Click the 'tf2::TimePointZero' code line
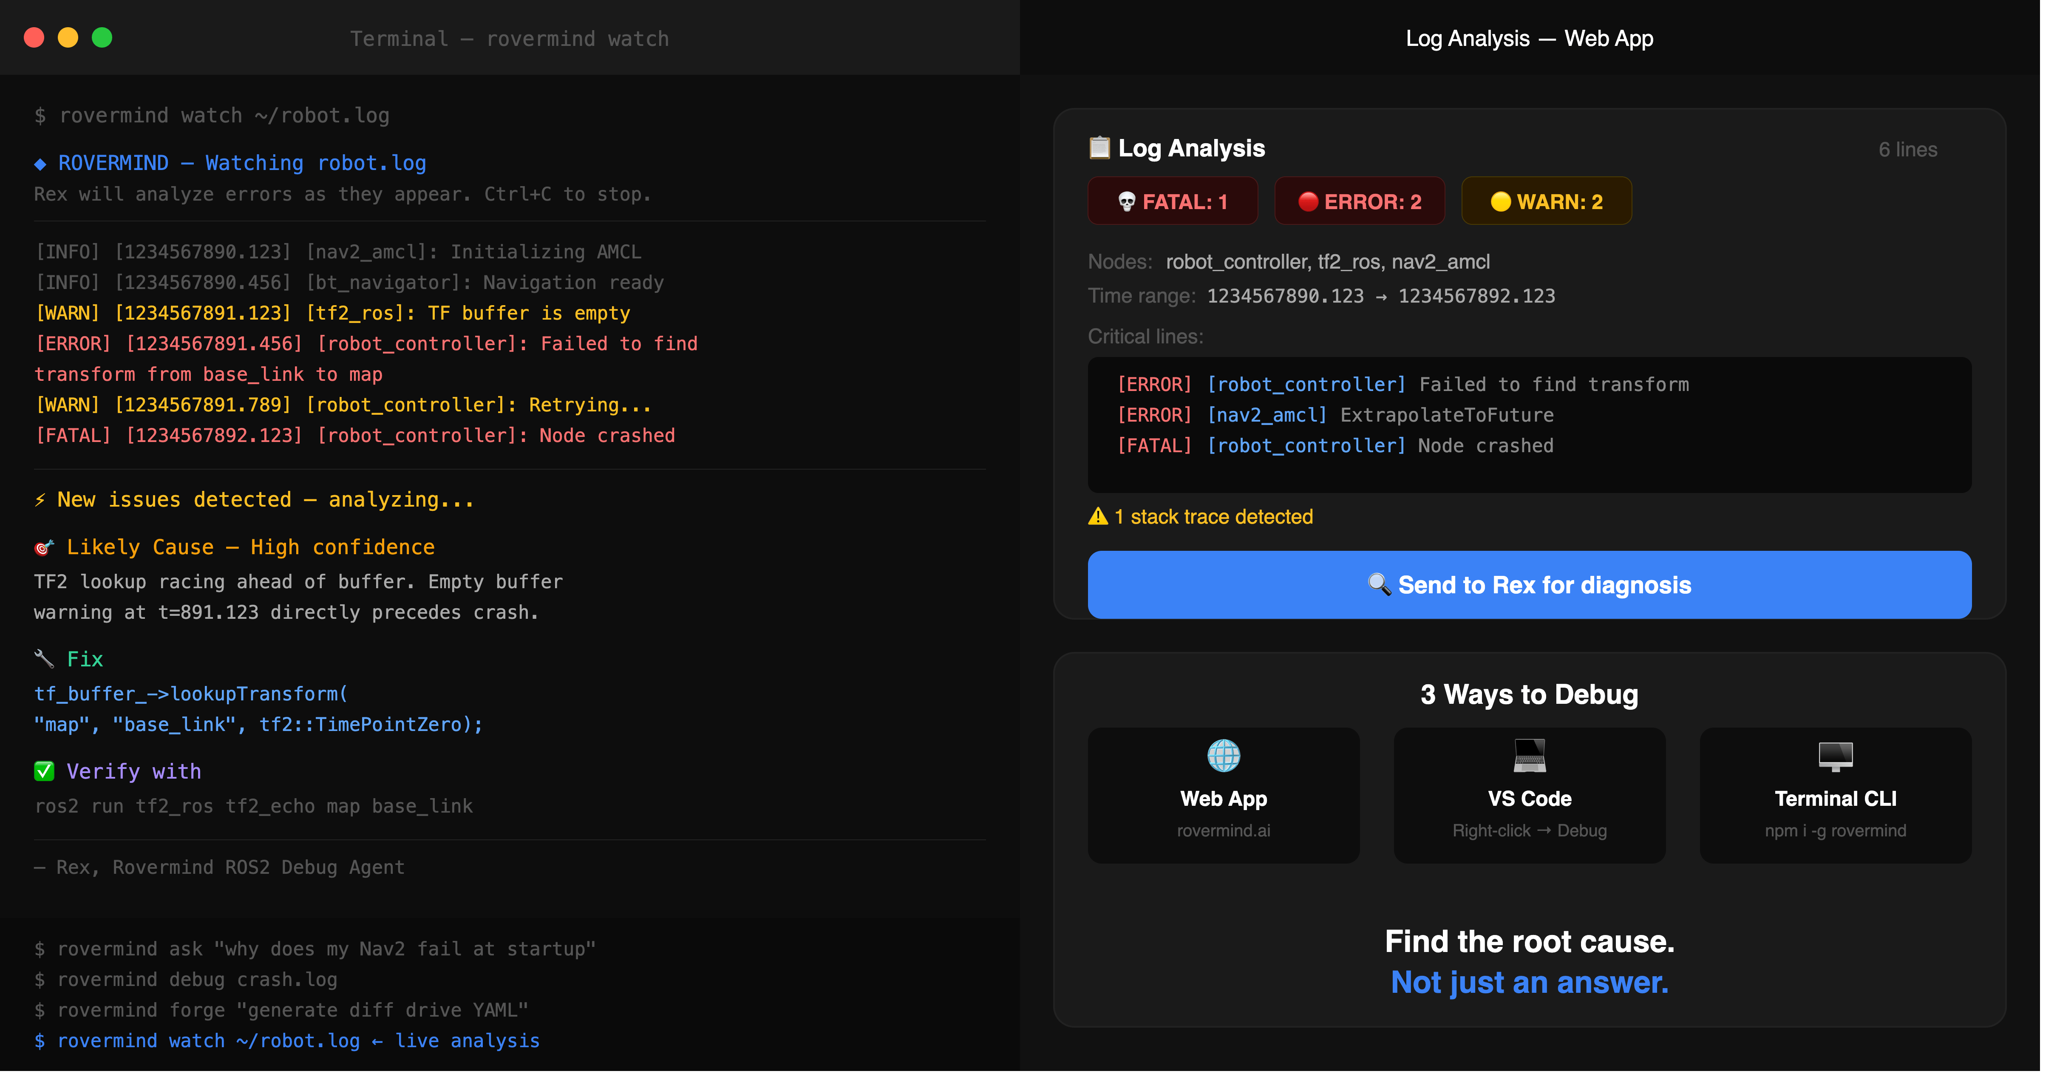The width and height of the screenshot is (2057, 1088). [x=258, y=725]
